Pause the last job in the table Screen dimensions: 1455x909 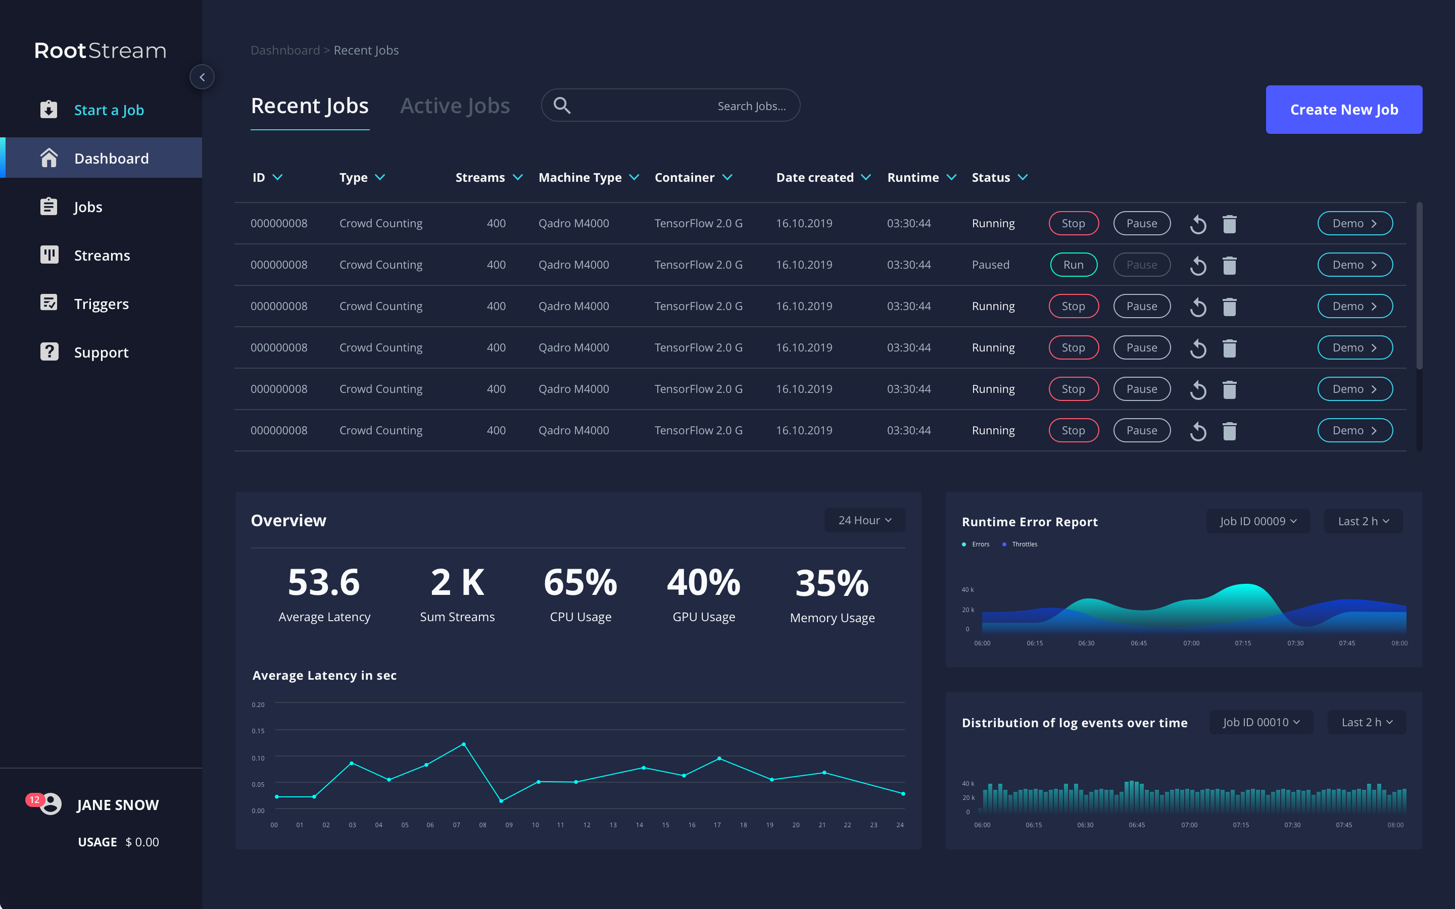coord(1142,430)
